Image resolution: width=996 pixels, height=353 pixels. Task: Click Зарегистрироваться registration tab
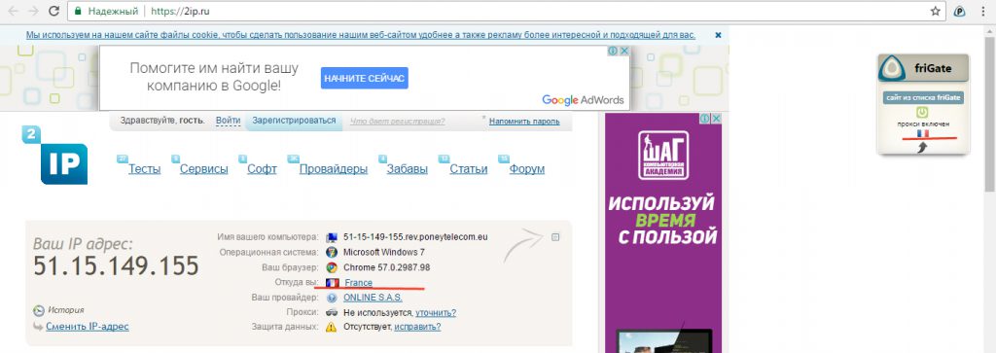(x=294, y=121)
